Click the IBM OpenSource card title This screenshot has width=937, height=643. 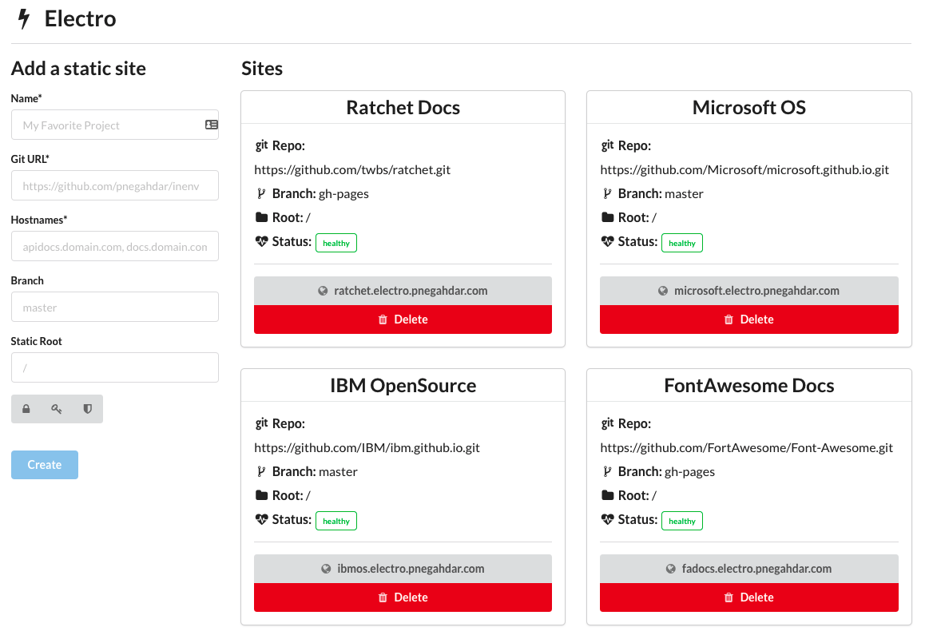click(x=403, y=386)
